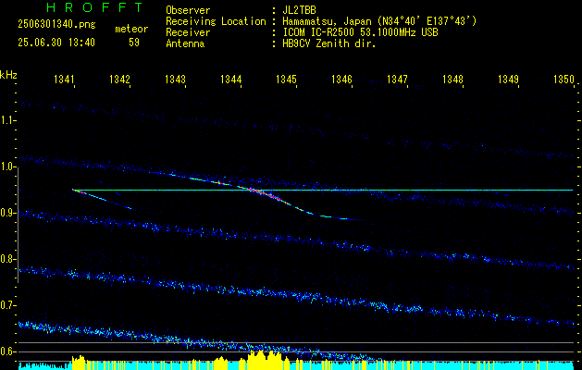Select the filename 2506301340.png
The image size is (582, 370).
point(56,25)
